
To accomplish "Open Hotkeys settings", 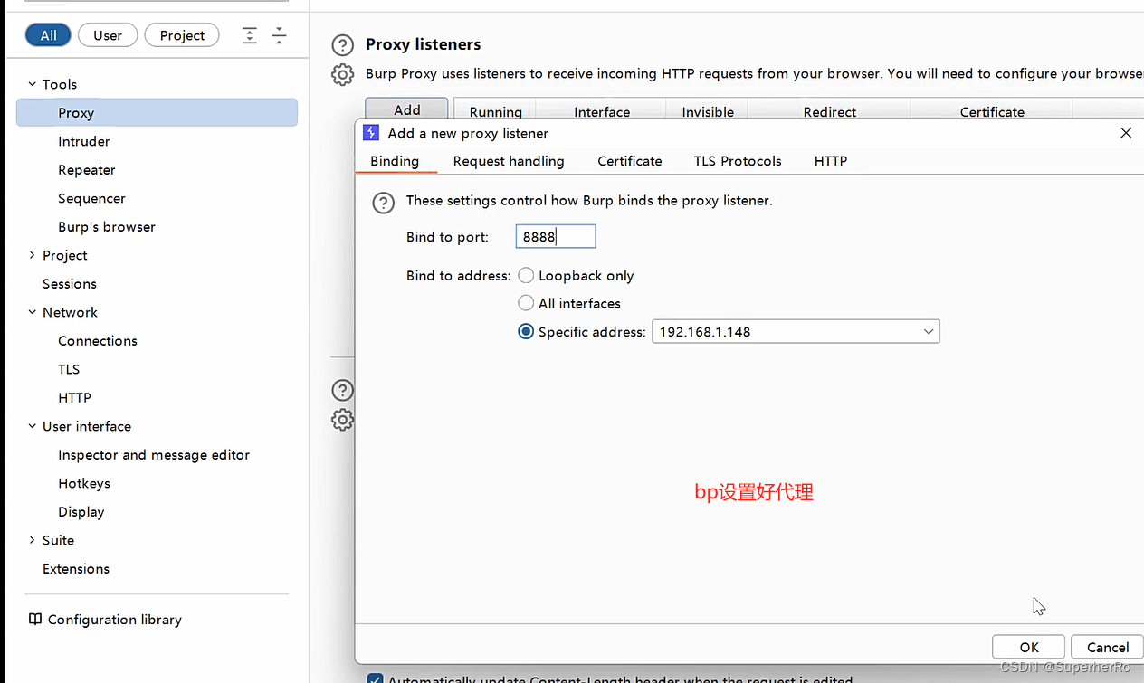I will (84, 483).
